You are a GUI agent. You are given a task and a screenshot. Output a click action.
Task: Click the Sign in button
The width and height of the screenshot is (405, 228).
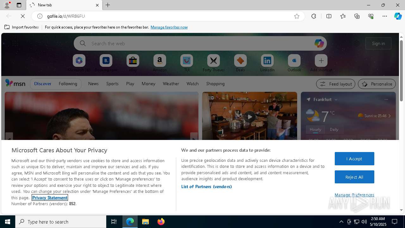coord(378,43)
